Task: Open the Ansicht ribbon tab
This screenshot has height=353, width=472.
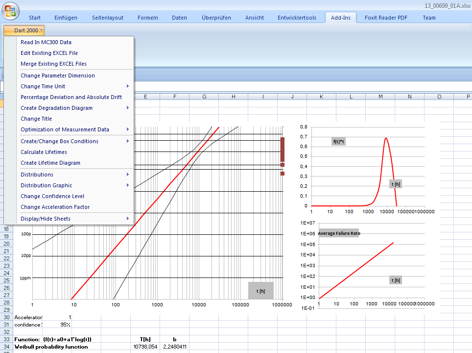Action: 255,18
